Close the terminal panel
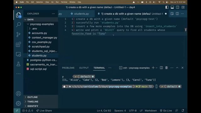Image resolution: width=201 pixels, height=113 pixels. 182,68
